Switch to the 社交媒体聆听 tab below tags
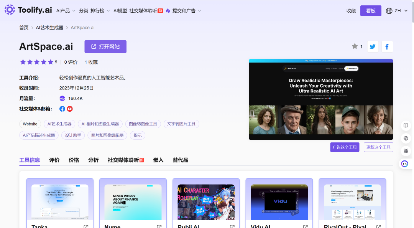The image size is (414, 228). tap(126, 160)
